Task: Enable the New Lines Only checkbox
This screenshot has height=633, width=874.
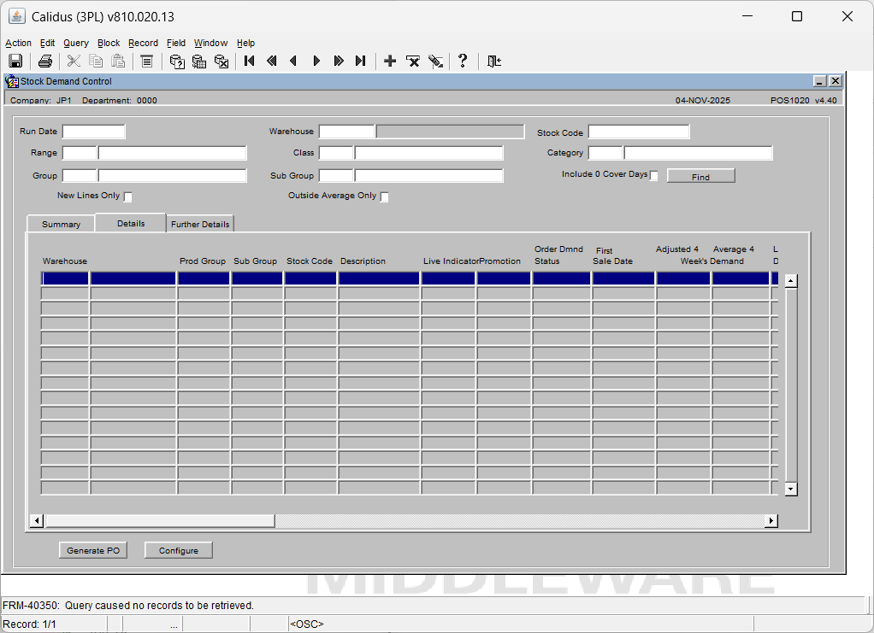Action: pyautogui.click(x=128, y=197)
